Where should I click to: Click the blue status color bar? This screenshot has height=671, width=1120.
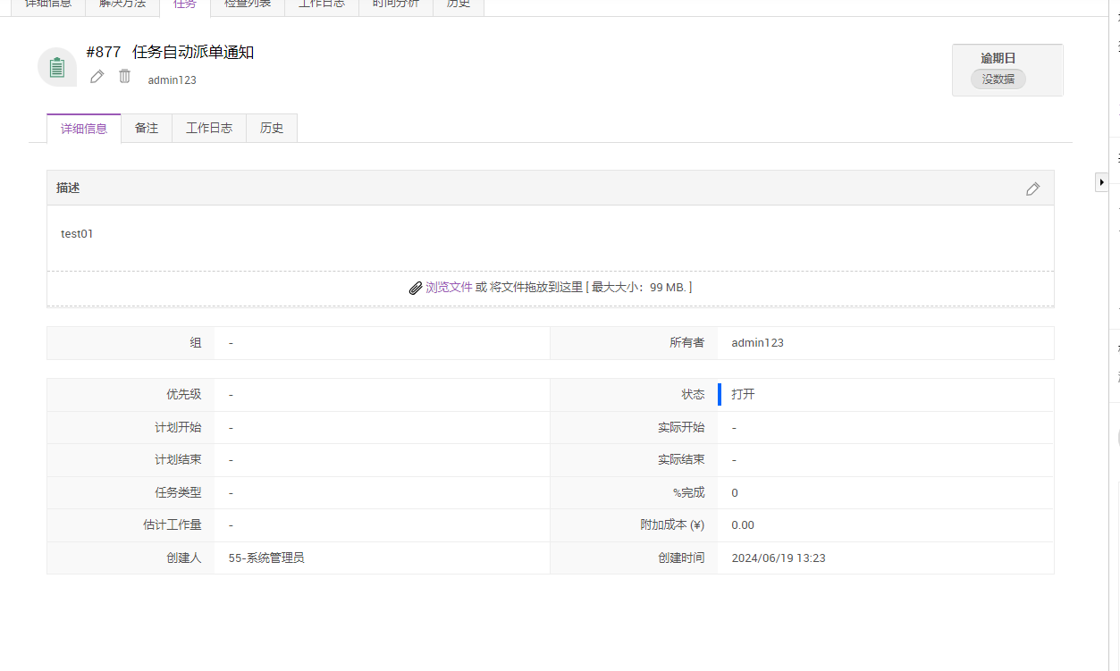(720, 394)
